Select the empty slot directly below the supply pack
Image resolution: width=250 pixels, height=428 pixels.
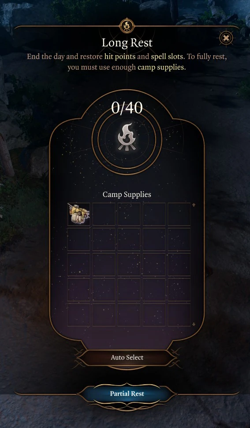pyautogui.click(x=79, y=239)
